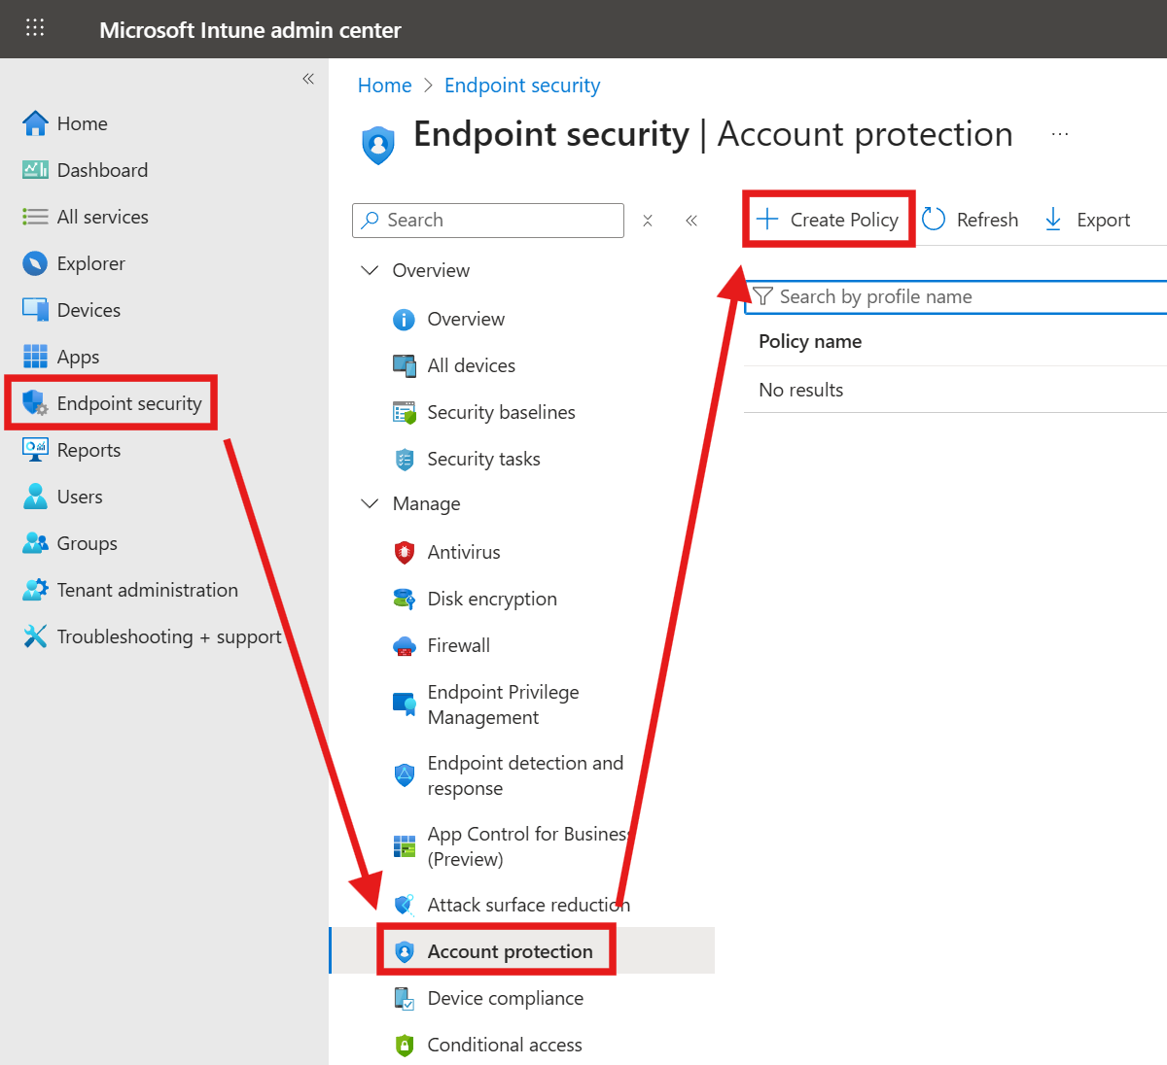This screenshot has height=1065, width=1167.
Task: Click the Security baselines icon
Action: coord(404,413)
